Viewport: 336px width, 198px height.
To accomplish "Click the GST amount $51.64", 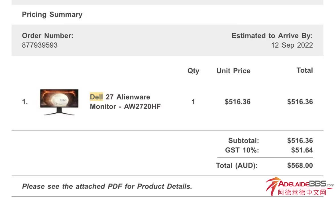I will [x=302, y=150].
